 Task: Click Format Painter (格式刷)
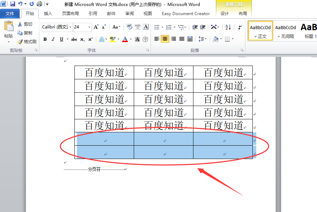click(x=27, y=41)
